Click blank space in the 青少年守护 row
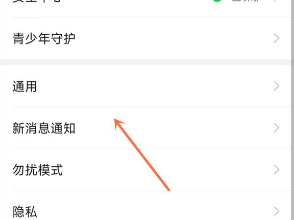The image size is (294, 220). (169, 38)
